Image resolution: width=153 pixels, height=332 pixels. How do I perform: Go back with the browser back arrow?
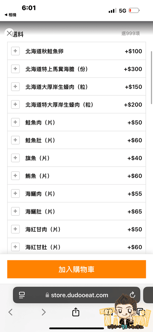11,312
